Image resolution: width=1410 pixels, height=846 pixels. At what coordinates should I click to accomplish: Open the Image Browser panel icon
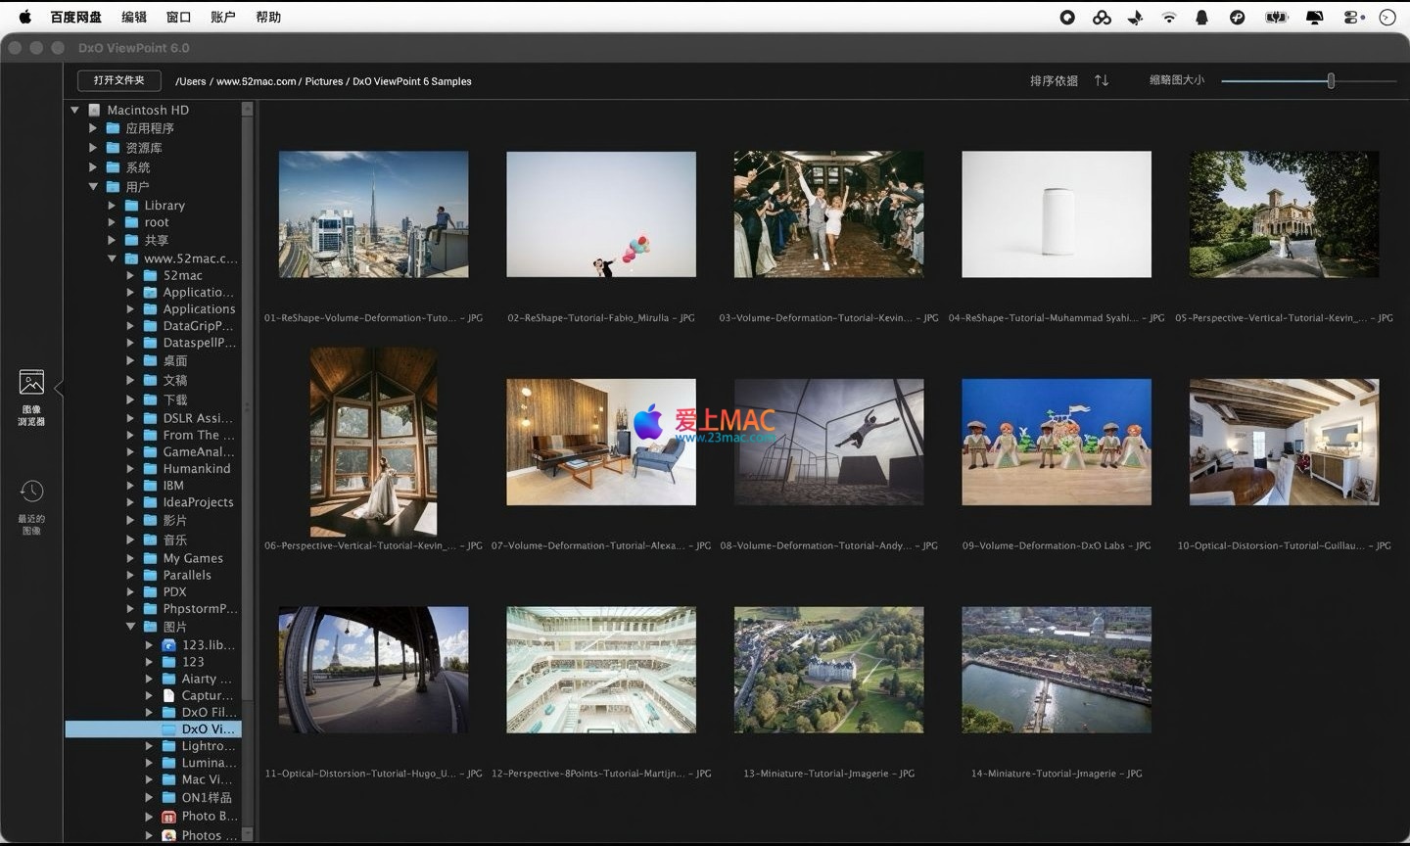(31, 383)
